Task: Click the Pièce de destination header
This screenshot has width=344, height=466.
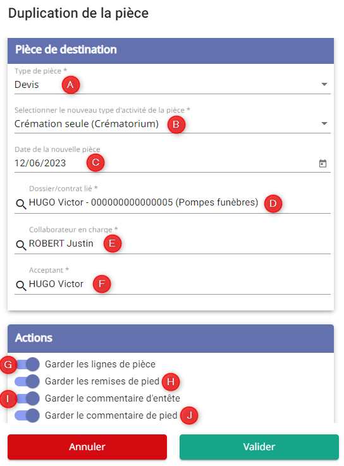Action: (x=171, y=51)
